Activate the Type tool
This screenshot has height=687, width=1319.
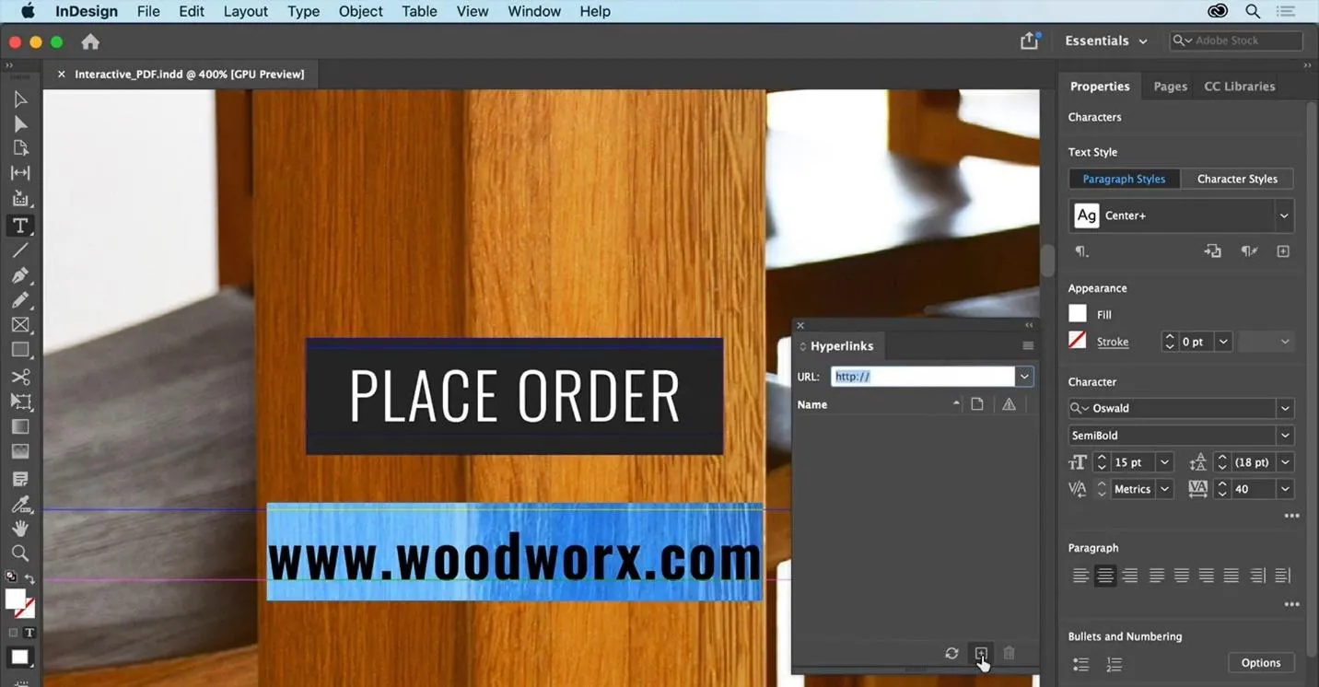[x=20, y=226]
